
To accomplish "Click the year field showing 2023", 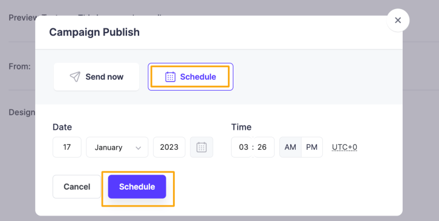I will pos(169,147).
